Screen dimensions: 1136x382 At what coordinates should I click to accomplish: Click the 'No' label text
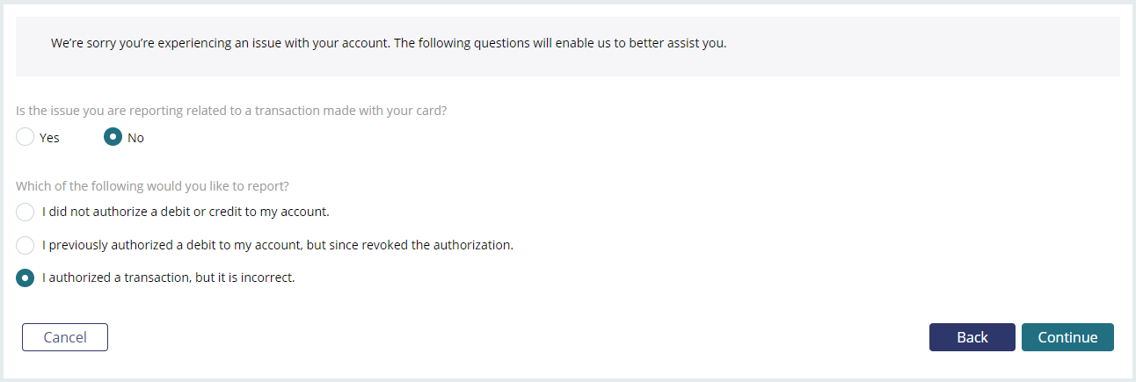point(135,138)
